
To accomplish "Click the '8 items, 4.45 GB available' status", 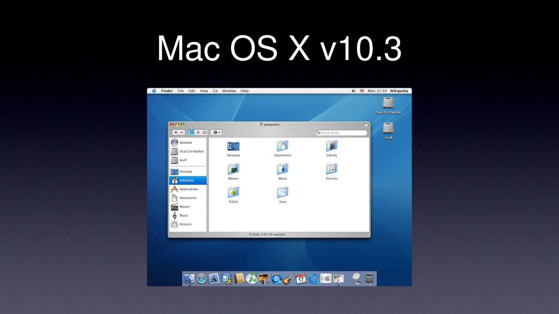I will pyautogui.click(x=267, y=234).
